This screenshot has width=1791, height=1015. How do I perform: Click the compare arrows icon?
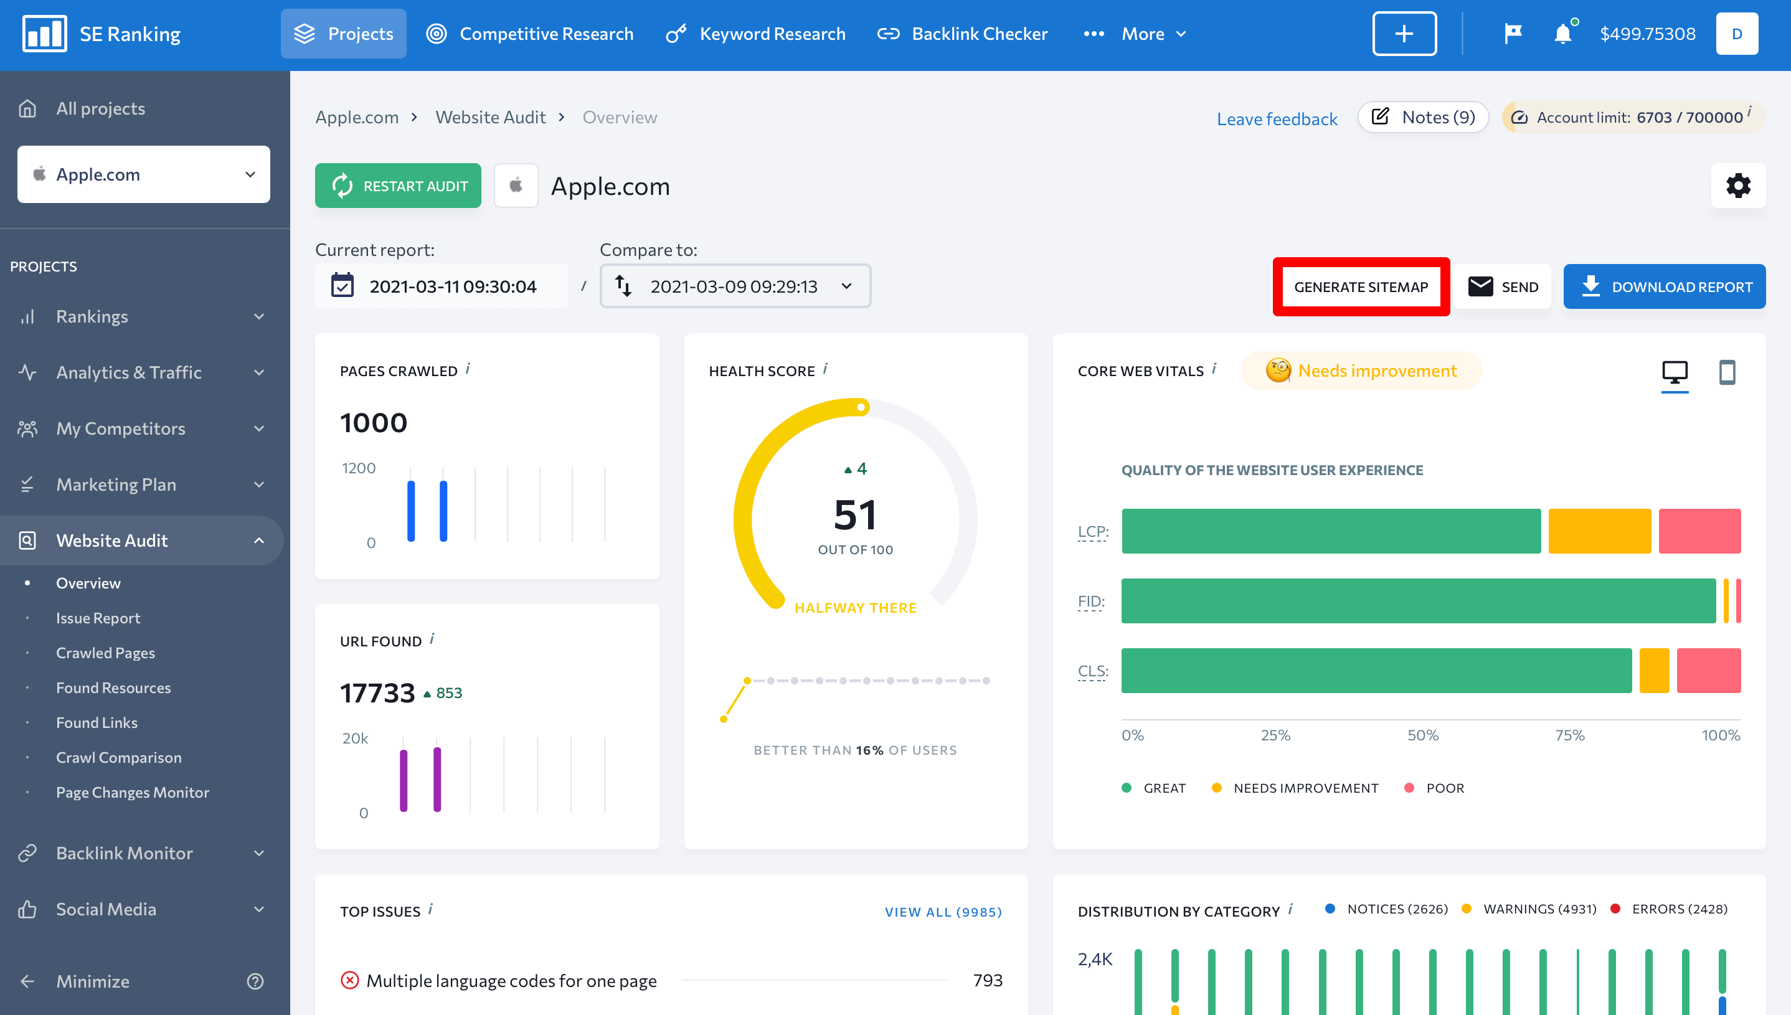pos(623,286)
